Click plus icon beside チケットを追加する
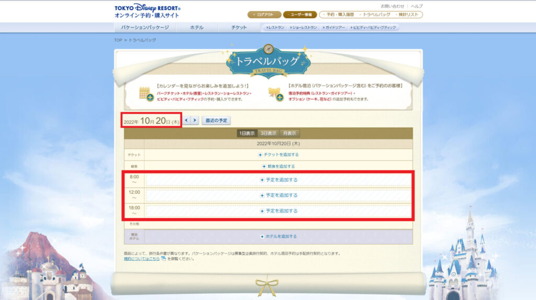 [x=260, y=155]
